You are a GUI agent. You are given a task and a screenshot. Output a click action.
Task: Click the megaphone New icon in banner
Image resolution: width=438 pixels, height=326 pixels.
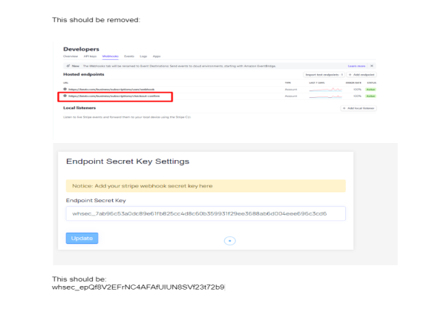tap(68, 66)
